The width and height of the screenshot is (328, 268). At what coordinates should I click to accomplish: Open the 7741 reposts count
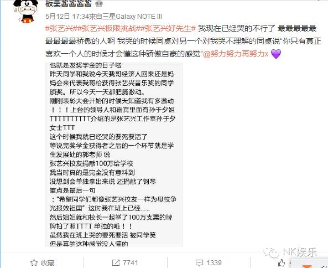130,263
